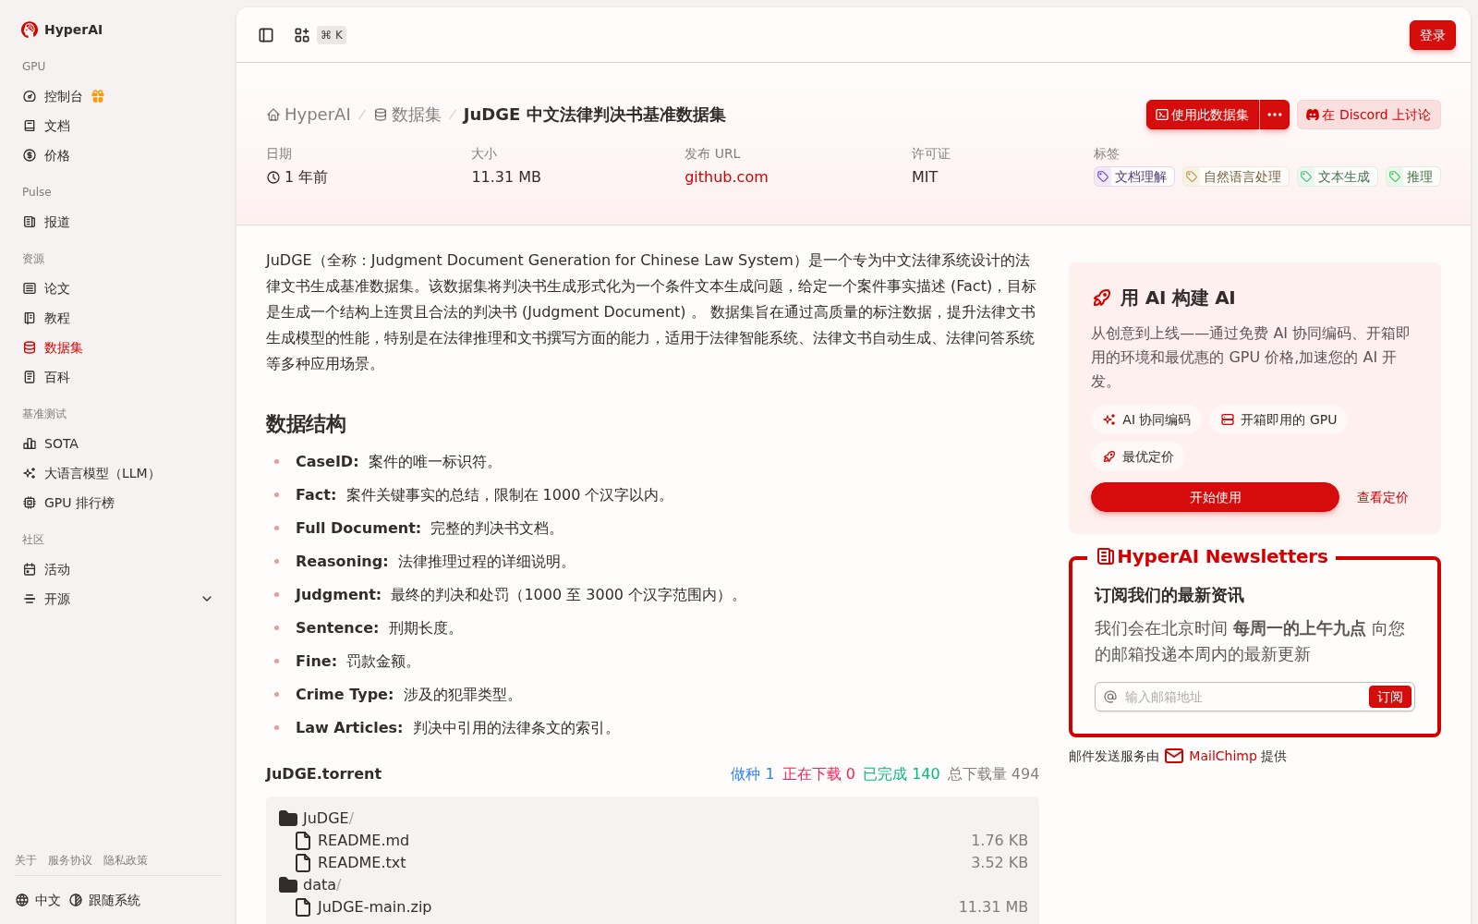Open the command palette search icon
The image size is (1478, 924).
302,35
